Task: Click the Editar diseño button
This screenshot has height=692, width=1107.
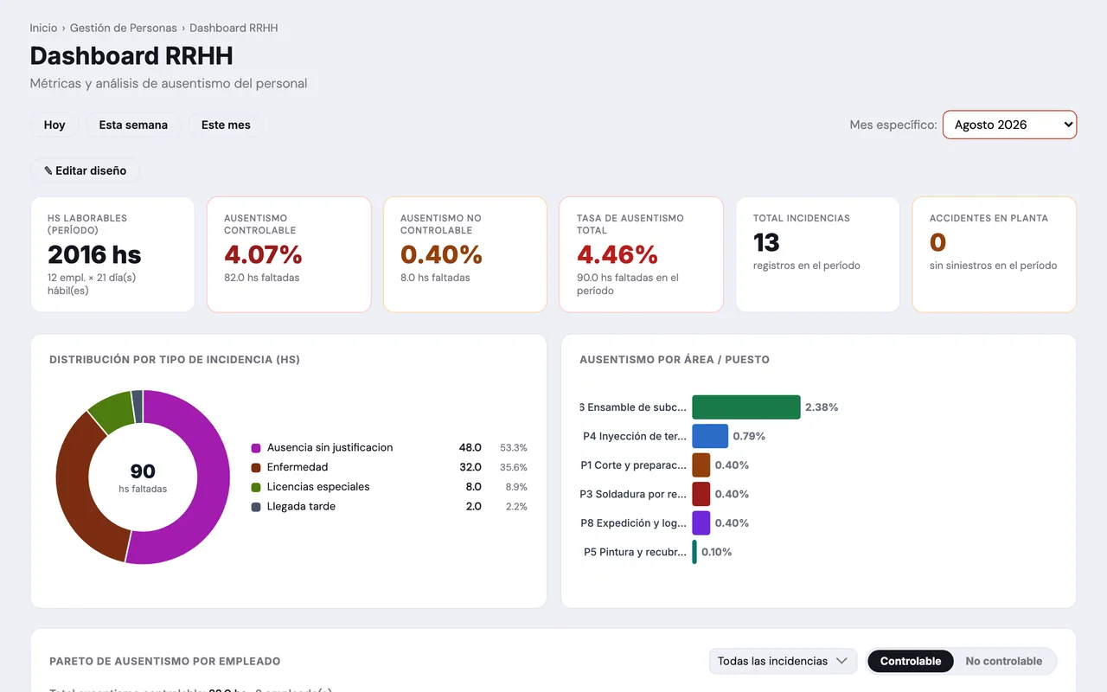Action: 85,170
